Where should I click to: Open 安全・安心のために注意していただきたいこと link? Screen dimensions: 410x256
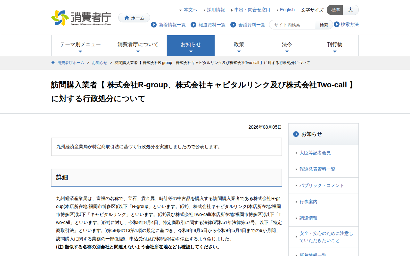pos(324,237)
